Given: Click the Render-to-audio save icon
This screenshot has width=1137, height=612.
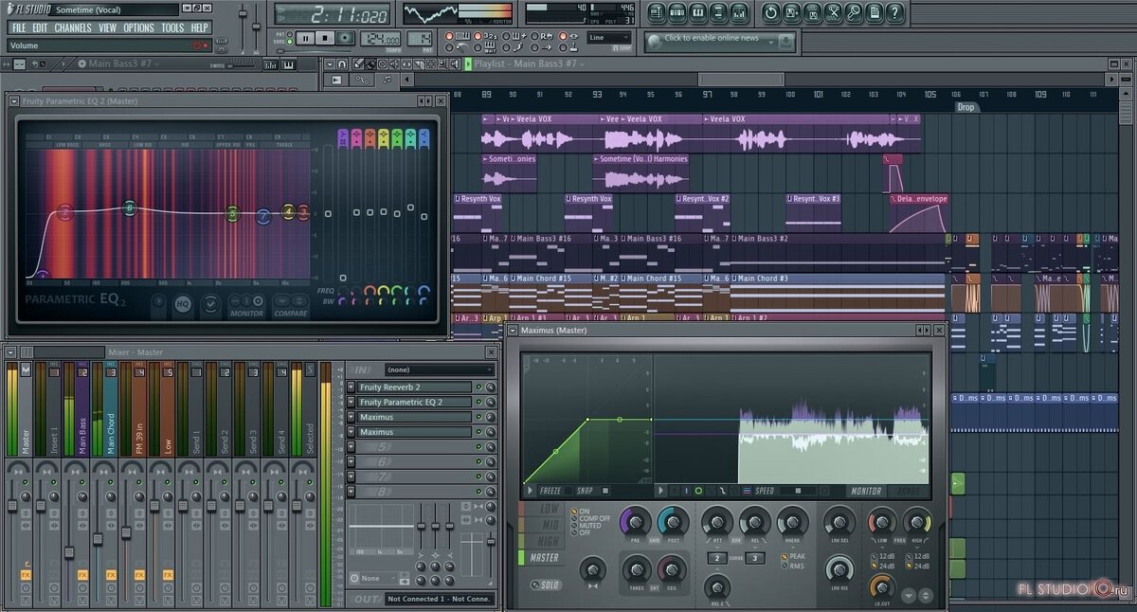Looking at the screenshot, I should click(812, 13).
